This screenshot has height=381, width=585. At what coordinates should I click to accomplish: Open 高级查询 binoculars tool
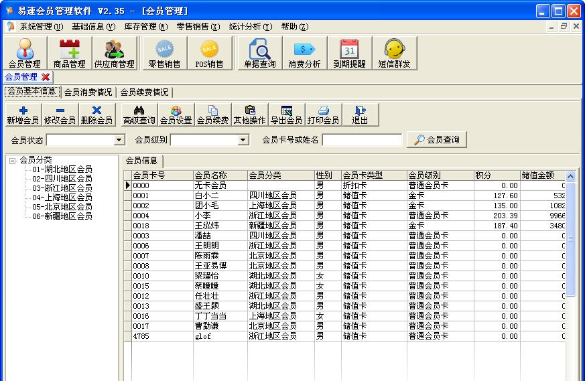(139, 115)
